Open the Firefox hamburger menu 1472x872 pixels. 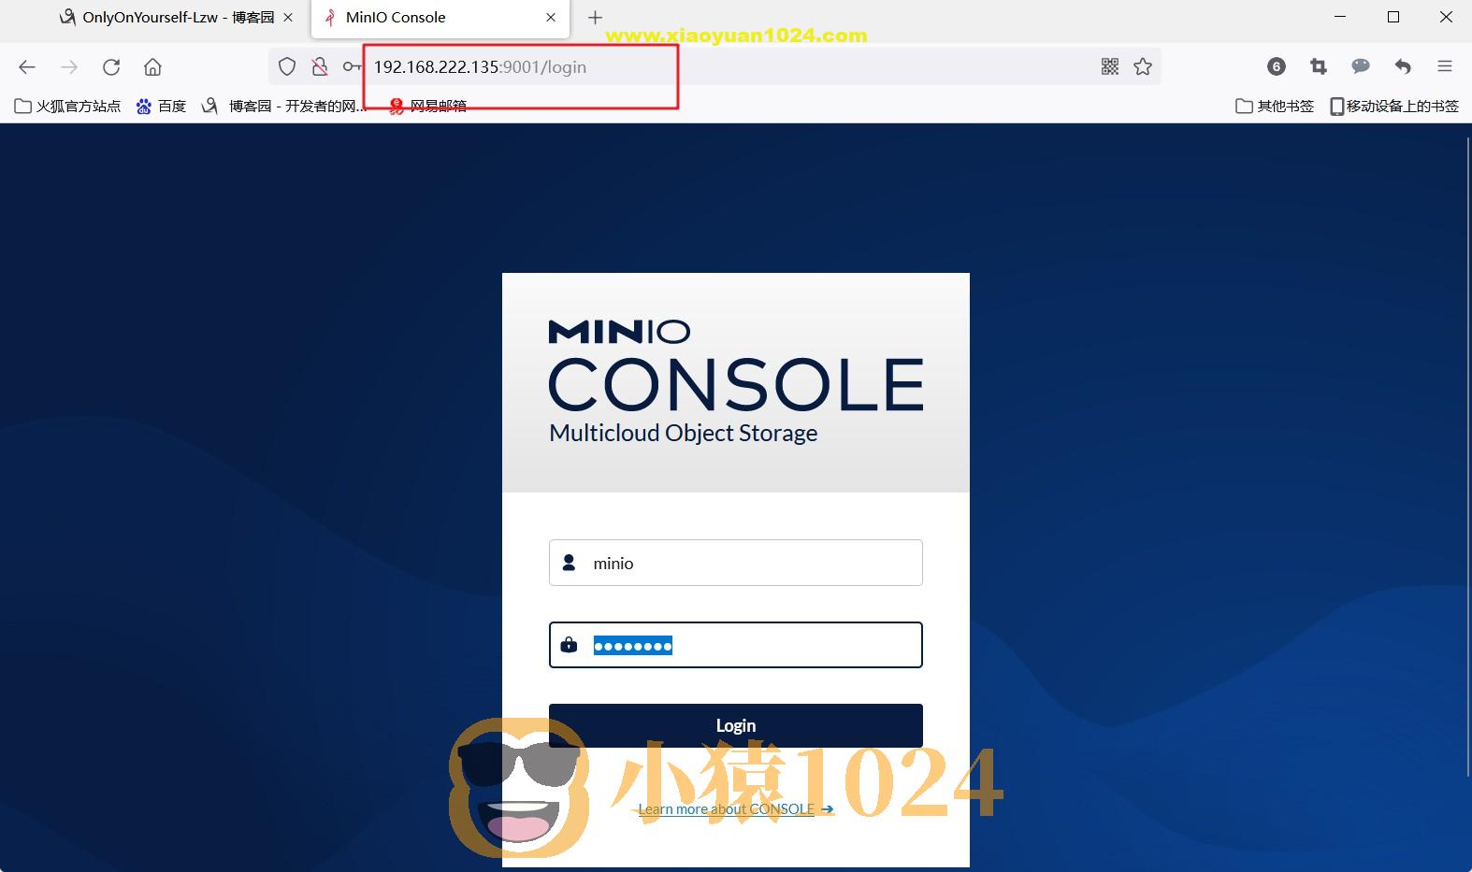[1445, 66]
